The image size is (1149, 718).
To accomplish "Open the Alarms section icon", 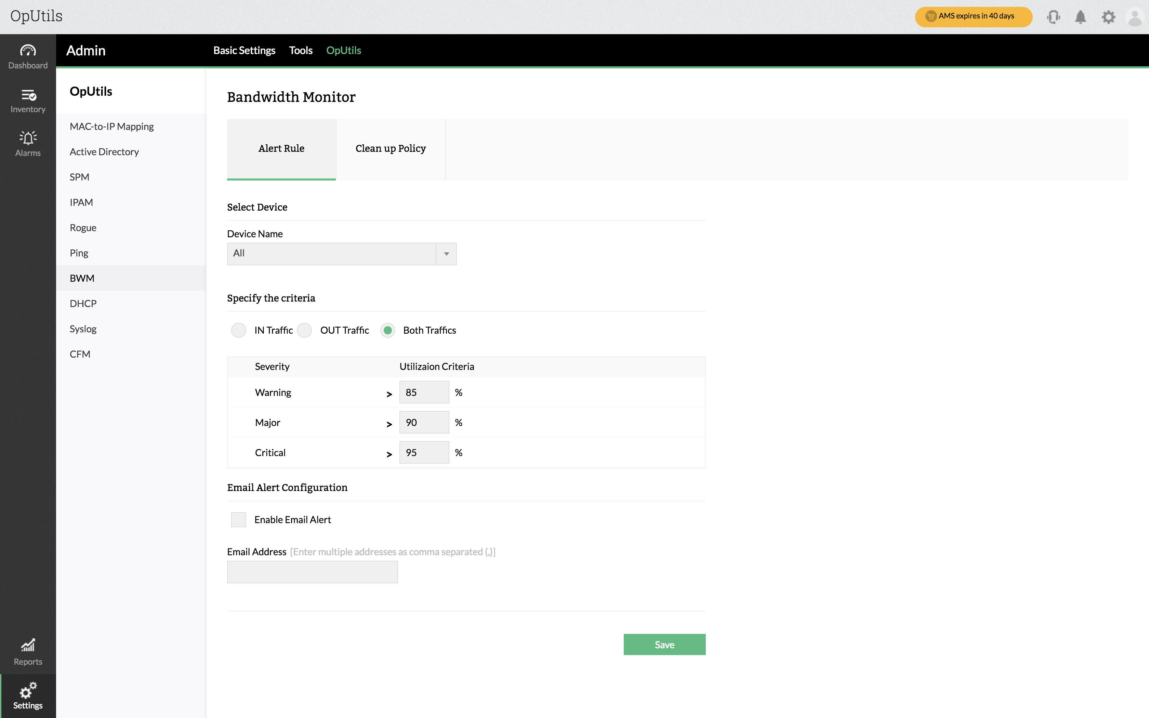I will tap(28, 138).
